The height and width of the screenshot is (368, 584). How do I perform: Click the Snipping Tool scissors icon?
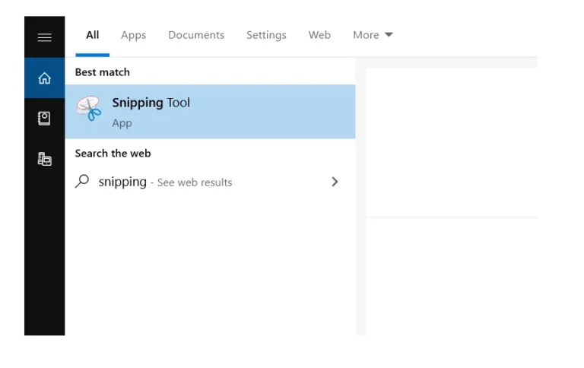coord(89,109)
